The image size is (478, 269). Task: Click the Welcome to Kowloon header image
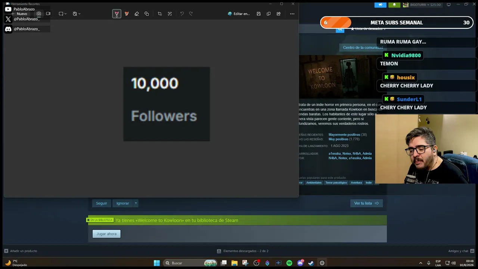(338, 77)
